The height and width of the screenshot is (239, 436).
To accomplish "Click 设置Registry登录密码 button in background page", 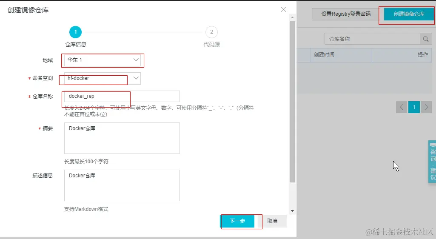I will 346,14.
